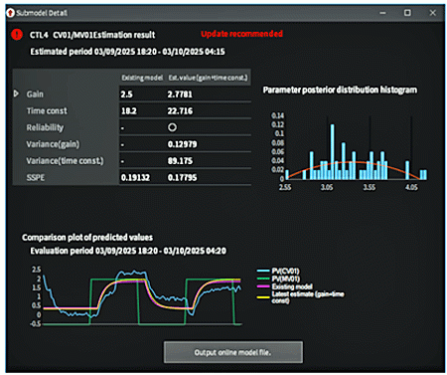
Task: Click the red alert icon beside CTL4
Action: pos(17,35)
